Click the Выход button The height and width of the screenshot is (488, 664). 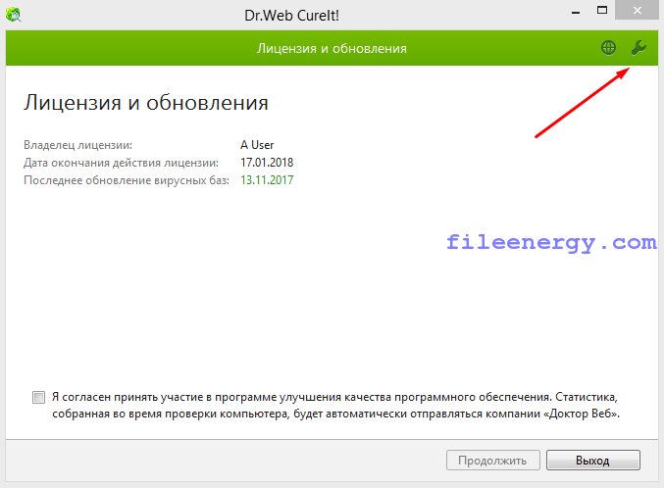[x=592, y=460]
